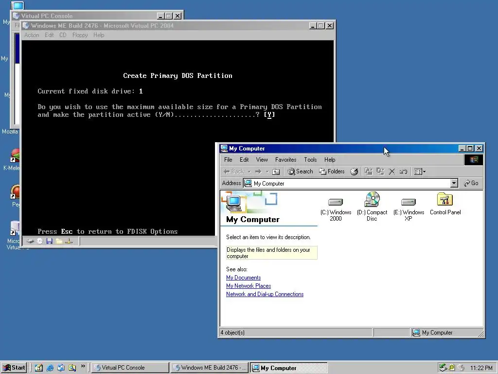
Task: Open the Edit menu in Virtual PC window
Action: point(49,35)
